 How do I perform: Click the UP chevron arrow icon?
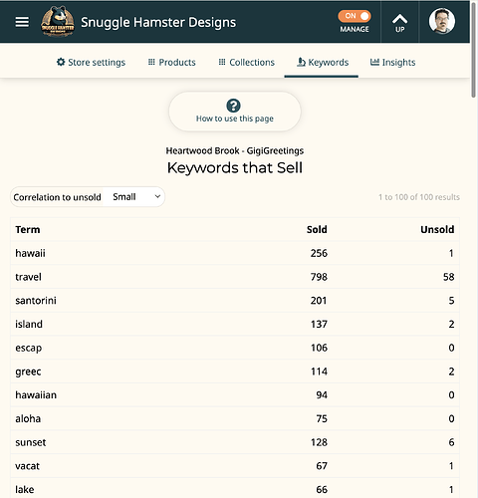click(x=400, y=19)
